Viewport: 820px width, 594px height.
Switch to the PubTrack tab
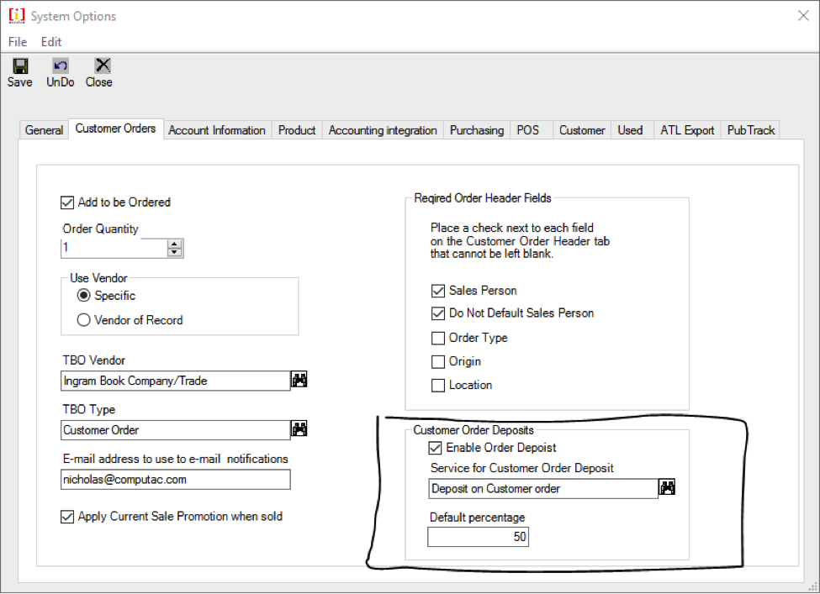(x=751, y=130)
